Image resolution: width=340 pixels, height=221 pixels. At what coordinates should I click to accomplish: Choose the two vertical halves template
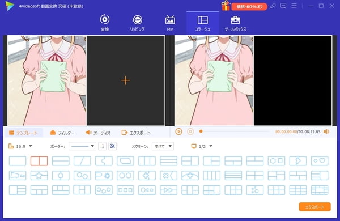click(x=39, y=161)
